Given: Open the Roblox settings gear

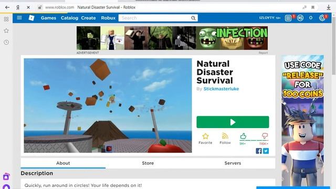Looking at the screenshot, I should coord(322,18).
